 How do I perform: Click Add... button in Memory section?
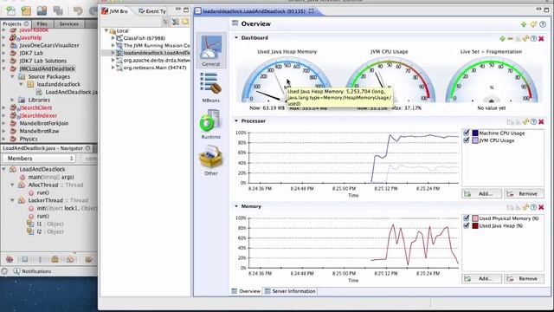tap(481, 279)
